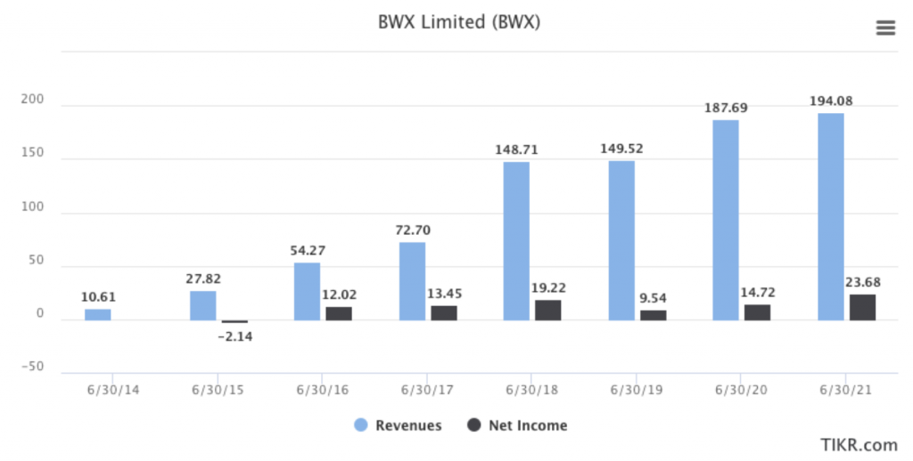913x461 pixels.
Task: Click the 194.08 data label
Action: tap(831, 101)
